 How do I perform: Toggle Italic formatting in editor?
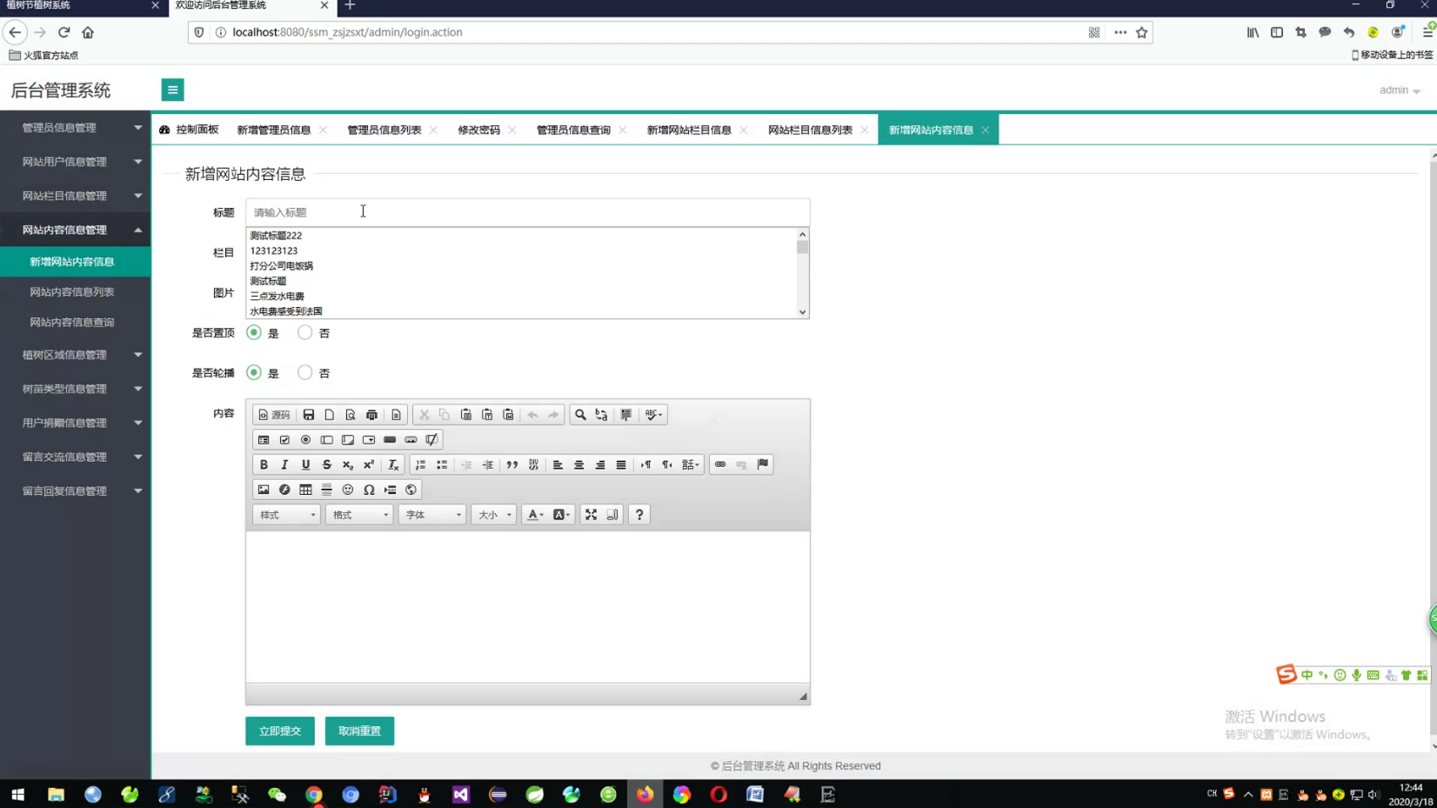pos(284,464)
